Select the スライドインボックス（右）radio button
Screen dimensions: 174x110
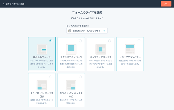80,77
